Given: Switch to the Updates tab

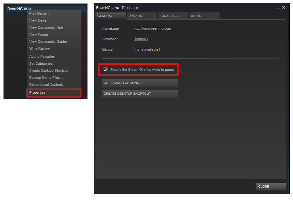Looking at the screenshot, I should click(142, 16).
